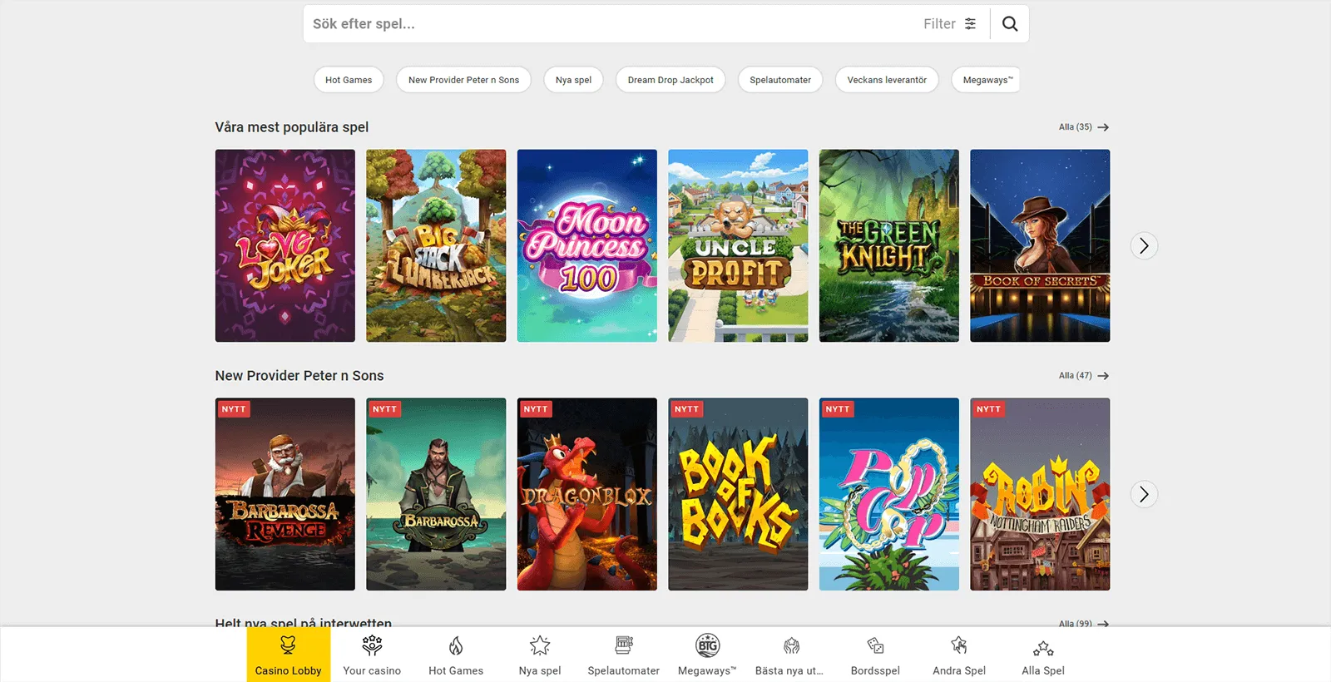The height and width of the screenshot is (682, 1331).
Task: Open Love Joker game thumbnail
Action: click(x=285, y=245)
